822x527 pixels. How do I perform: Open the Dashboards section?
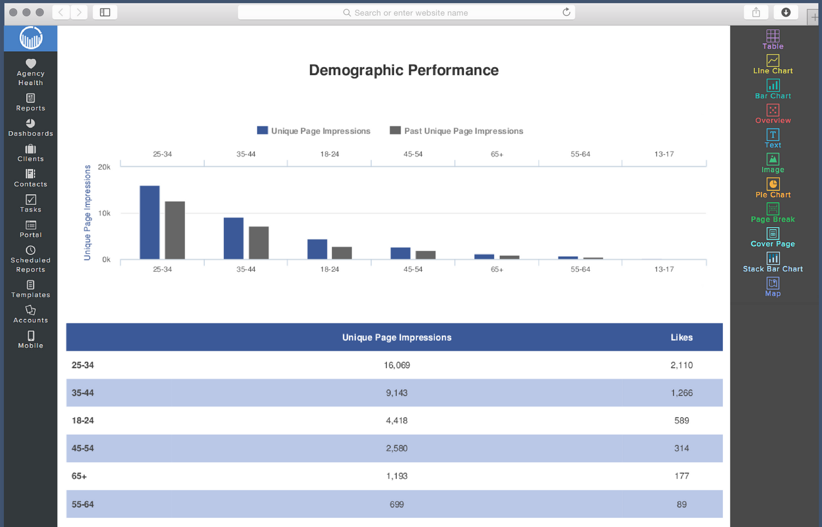click(30, 128)
